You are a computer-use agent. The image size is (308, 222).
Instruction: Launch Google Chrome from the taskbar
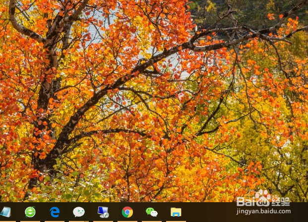pos(127,212)
